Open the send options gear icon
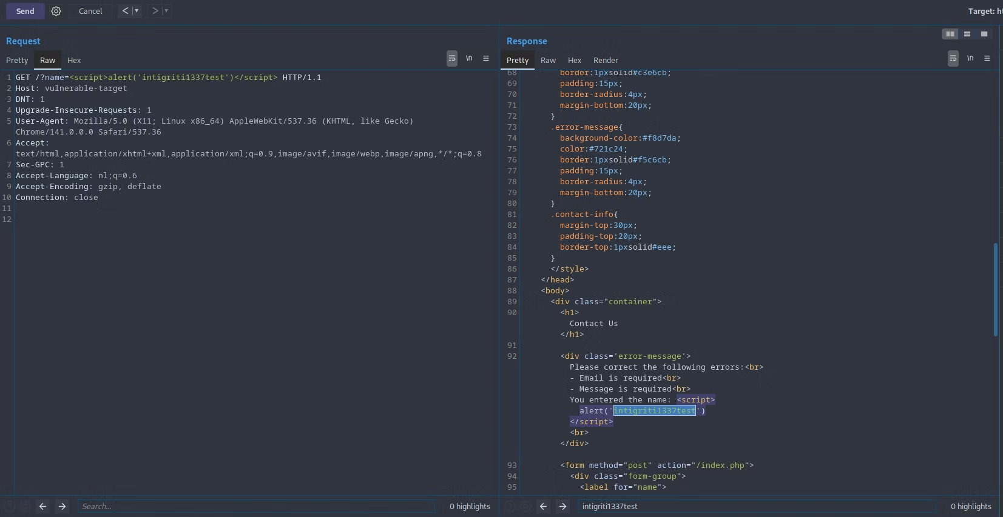 [x=56, y=11]
